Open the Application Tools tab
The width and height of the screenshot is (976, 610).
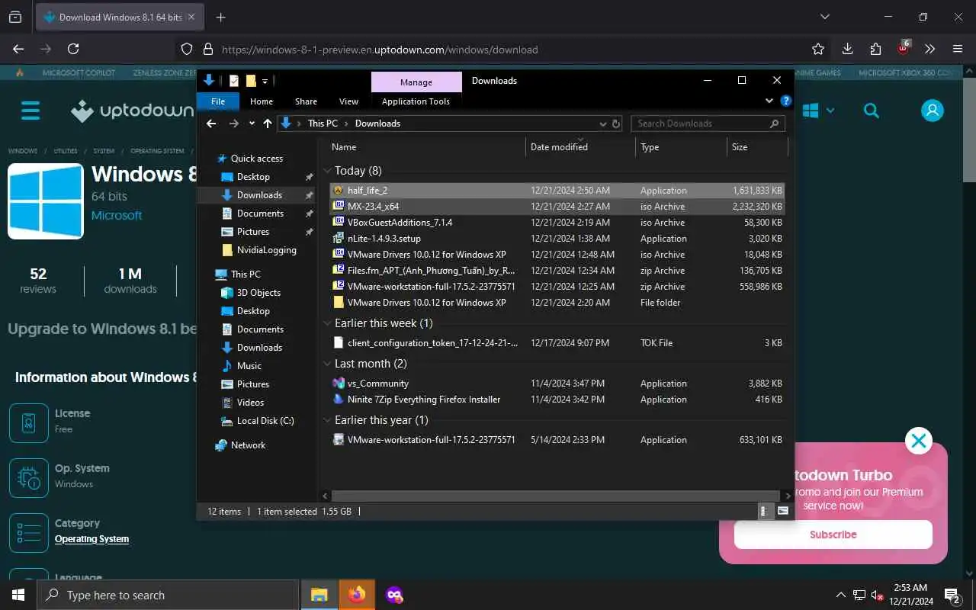coord(416,101)
